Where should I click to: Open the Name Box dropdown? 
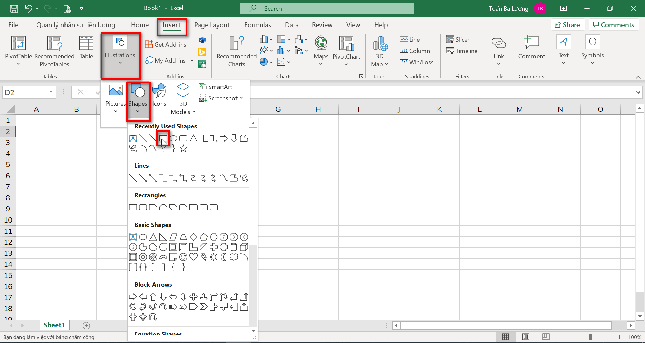coord(51,92)
